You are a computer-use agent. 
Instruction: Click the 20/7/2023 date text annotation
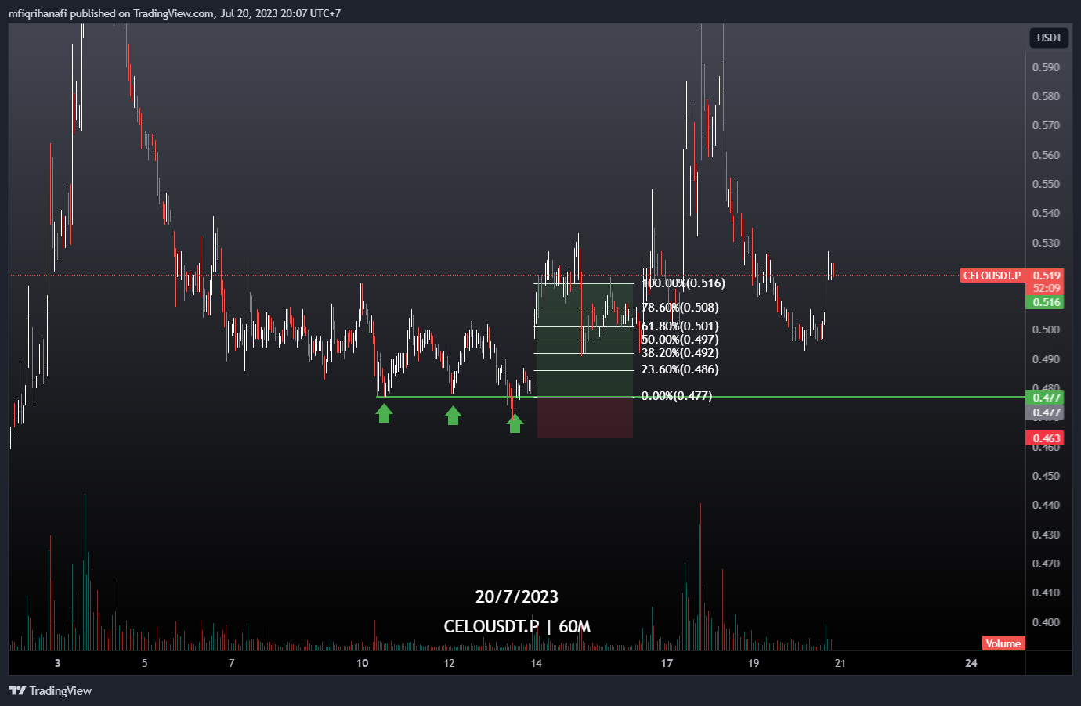517,596
